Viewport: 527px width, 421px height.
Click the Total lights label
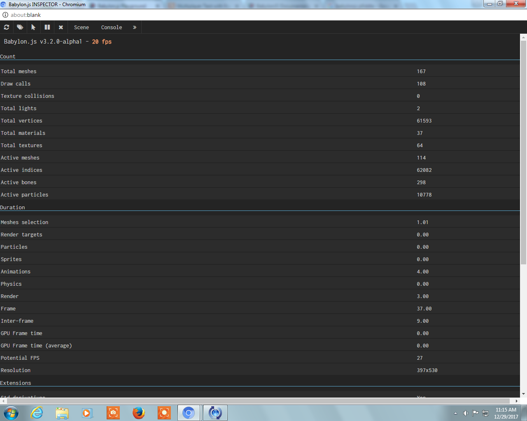(x=19, y=109)
